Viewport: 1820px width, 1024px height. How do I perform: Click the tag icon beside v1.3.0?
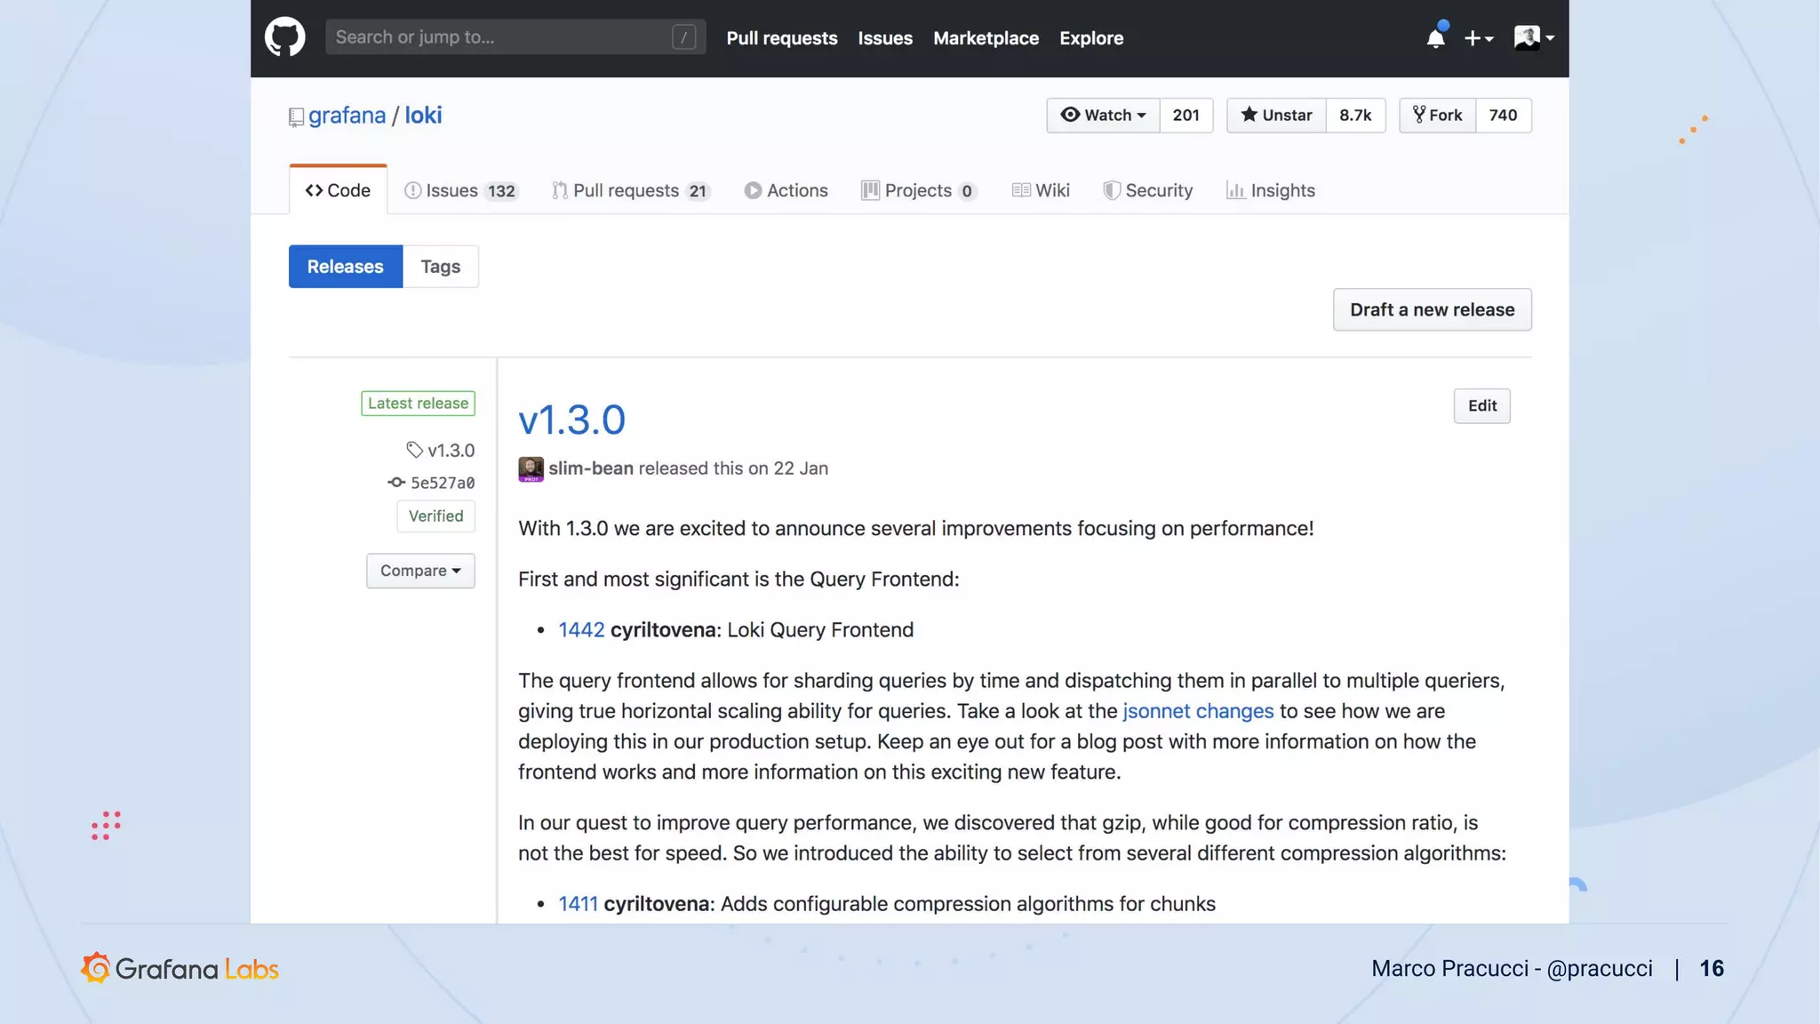coord(414,450)
